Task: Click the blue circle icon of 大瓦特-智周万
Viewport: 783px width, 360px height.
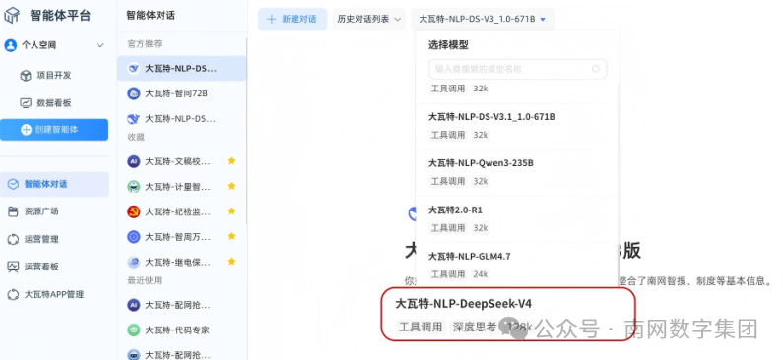Action: (x=133, y=237)
